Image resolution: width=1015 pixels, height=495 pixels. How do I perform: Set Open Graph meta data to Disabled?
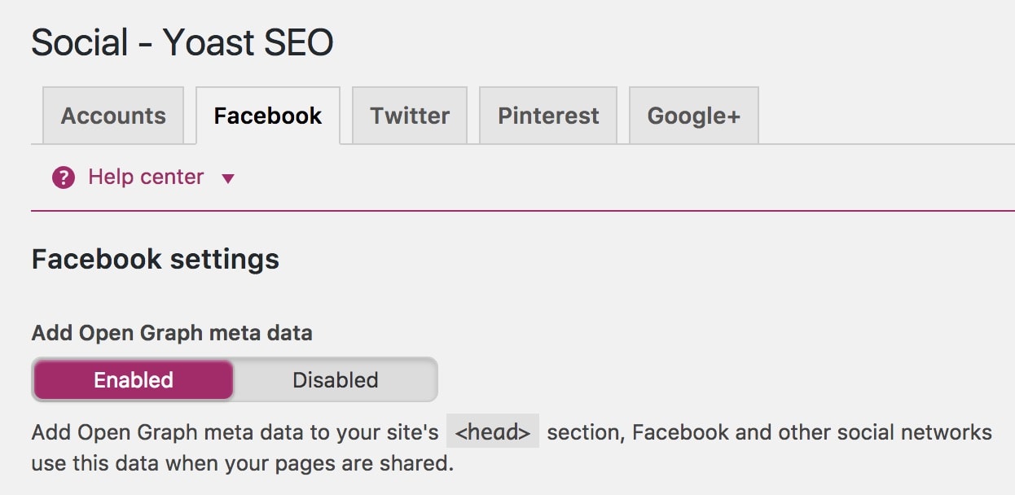pos(336,380)
